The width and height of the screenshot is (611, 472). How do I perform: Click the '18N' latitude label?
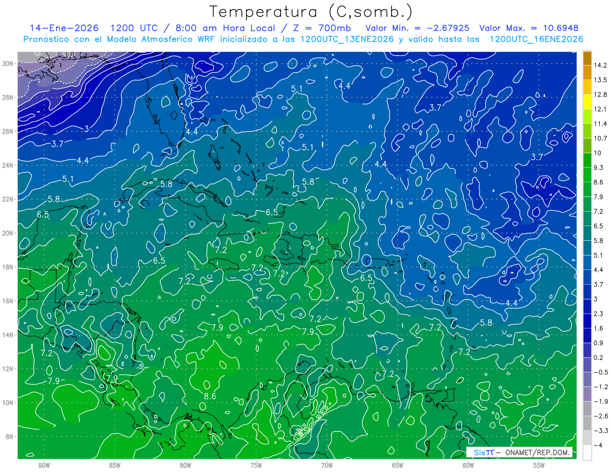[8, 267]
